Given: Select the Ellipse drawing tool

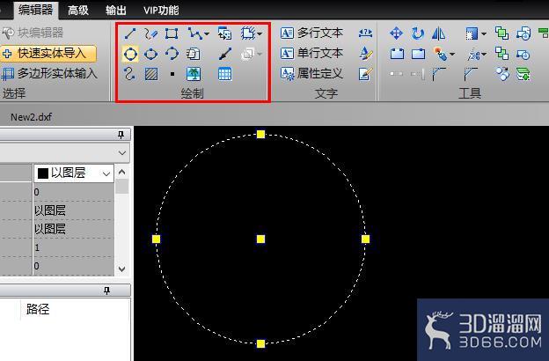Looking at the screenshot, I should point(151,54).
